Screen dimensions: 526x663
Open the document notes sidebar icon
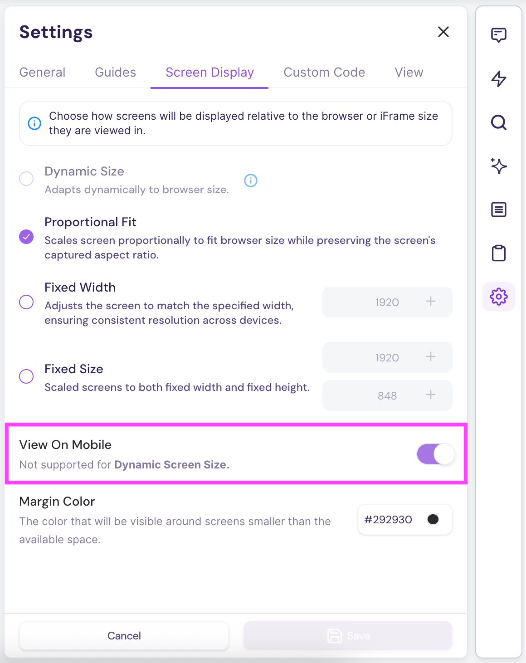[498, 210]
